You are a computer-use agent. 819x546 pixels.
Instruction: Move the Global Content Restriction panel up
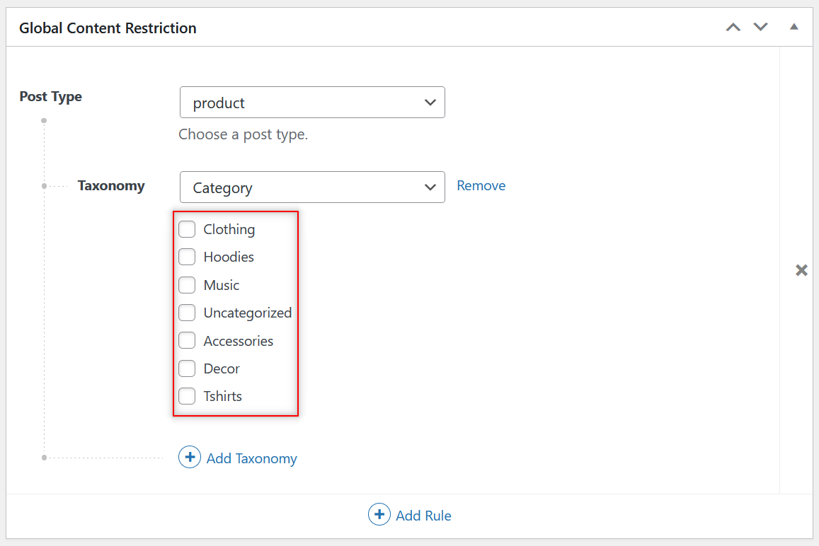click(733, 27)
